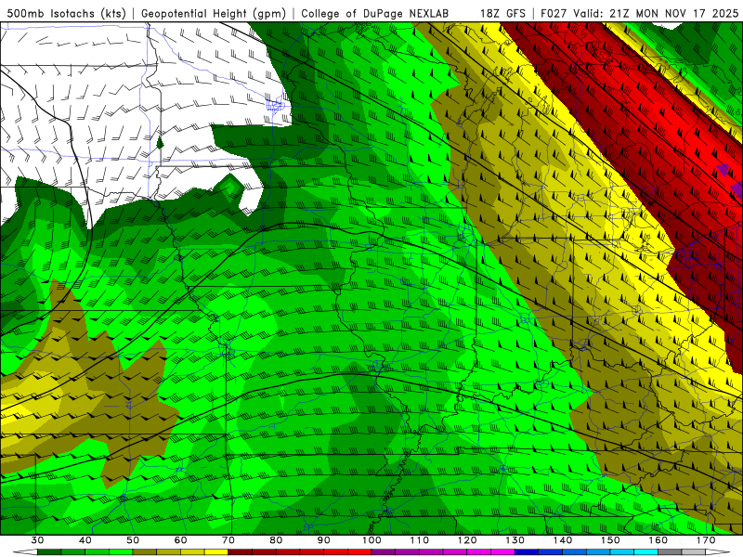Screen dimensions: 743x557
Task: Click the legend label "170"
Action: [x=706, y=540]
